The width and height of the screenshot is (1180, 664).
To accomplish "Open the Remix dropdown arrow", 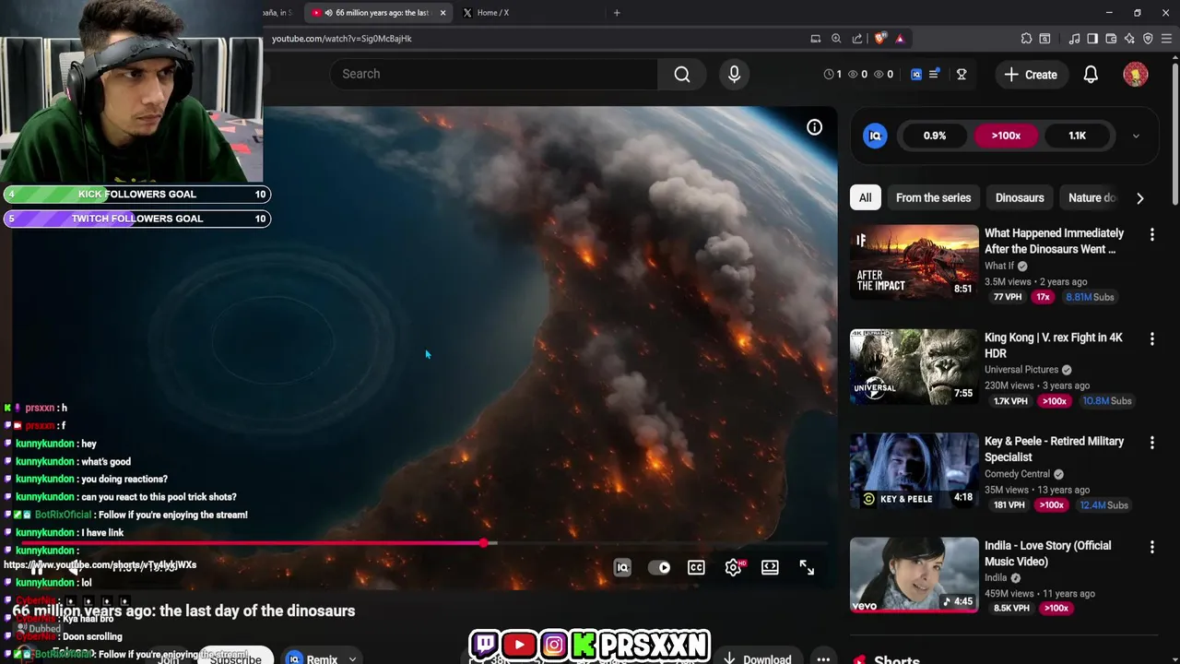I will [x=352, y=658].
